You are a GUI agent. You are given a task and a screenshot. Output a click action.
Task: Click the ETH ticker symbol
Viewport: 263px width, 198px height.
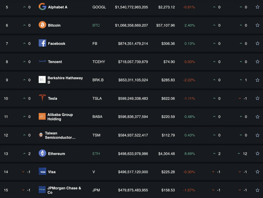click(x=96, y=154)
